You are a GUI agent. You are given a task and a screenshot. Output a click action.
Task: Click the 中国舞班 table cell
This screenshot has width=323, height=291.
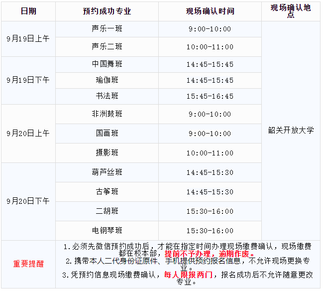[x=107, y=64]
